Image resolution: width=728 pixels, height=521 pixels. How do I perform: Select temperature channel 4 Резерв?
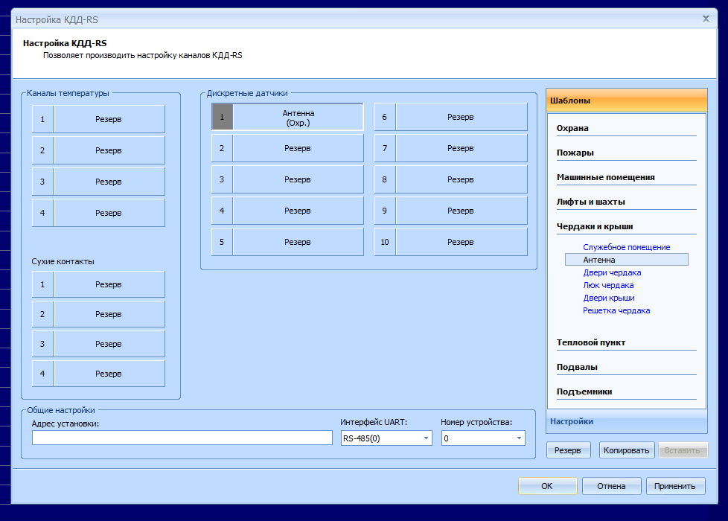point(108,213)
